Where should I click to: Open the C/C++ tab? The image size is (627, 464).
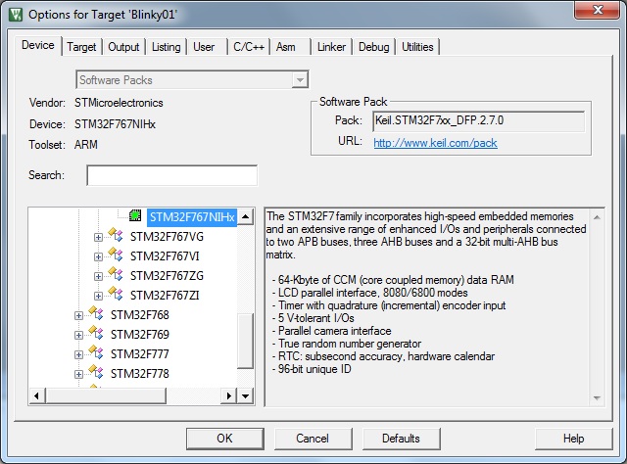(249, 47)
